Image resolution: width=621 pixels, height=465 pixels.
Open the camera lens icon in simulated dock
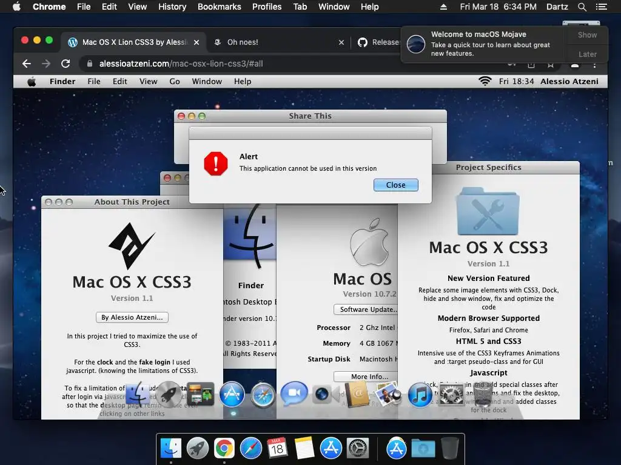[322, 394]
